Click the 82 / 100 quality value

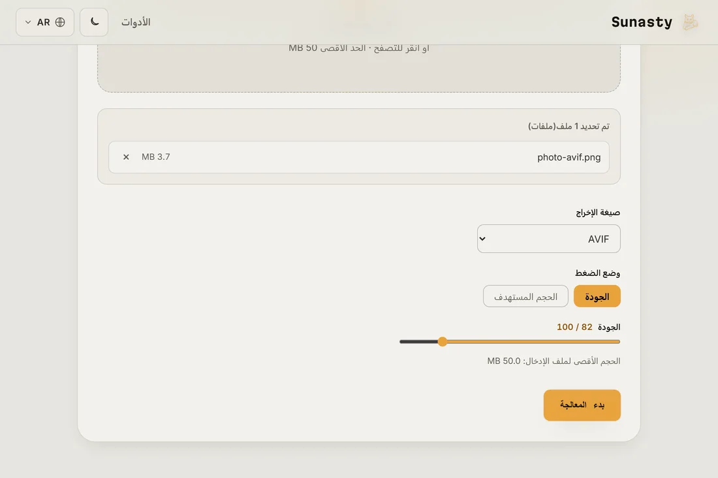coord(574,327)
